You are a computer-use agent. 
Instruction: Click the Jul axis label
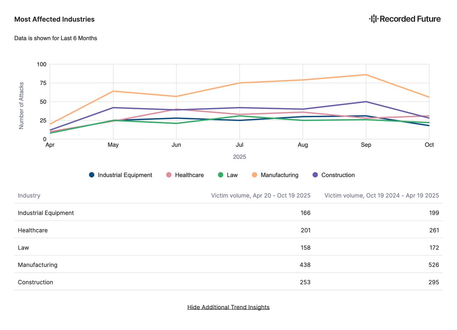240,145
